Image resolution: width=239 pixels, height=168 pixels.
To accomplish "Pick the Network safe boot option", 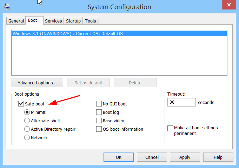I will click(27, 137).
